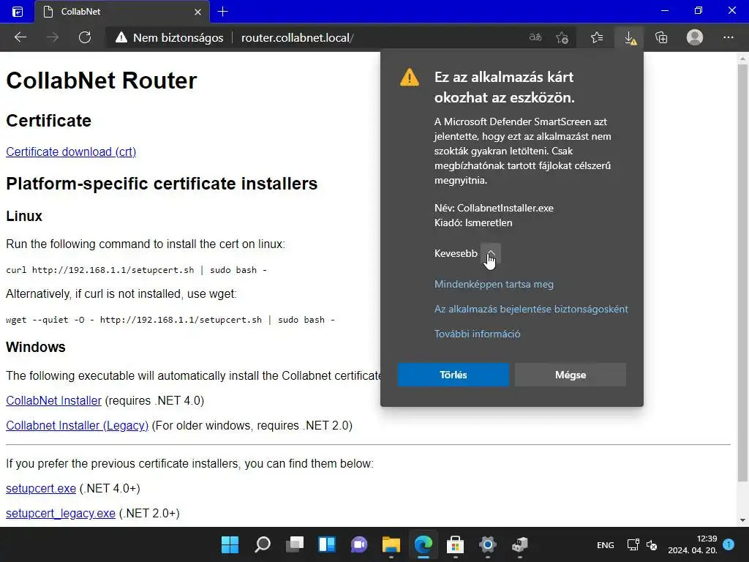Click the forward navigation arrow
Screen dimensions: 749x562
pyautogui.click(x=53, y=37)
